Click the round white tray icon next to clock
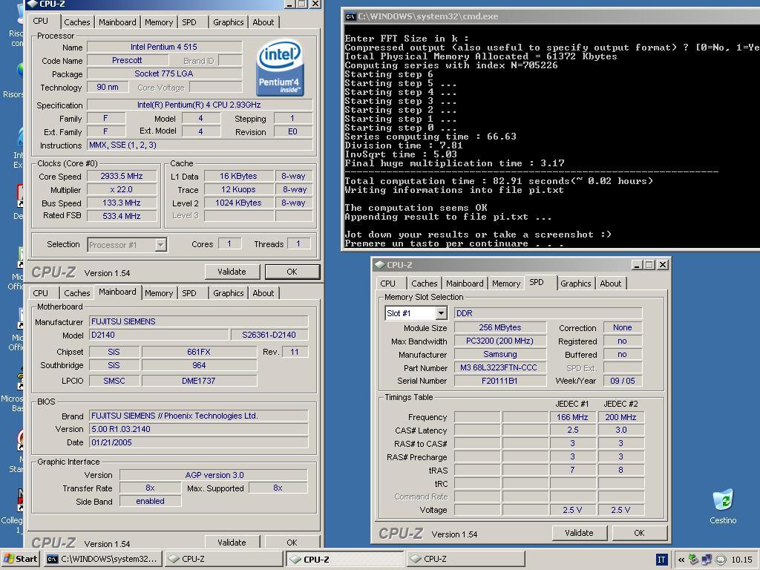This screenshot has width=760, height=570. coord(721,560)
